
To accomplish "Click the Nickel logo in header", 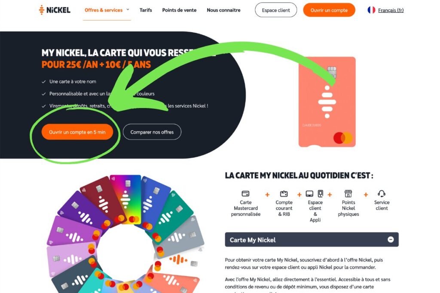I will 55,10.
